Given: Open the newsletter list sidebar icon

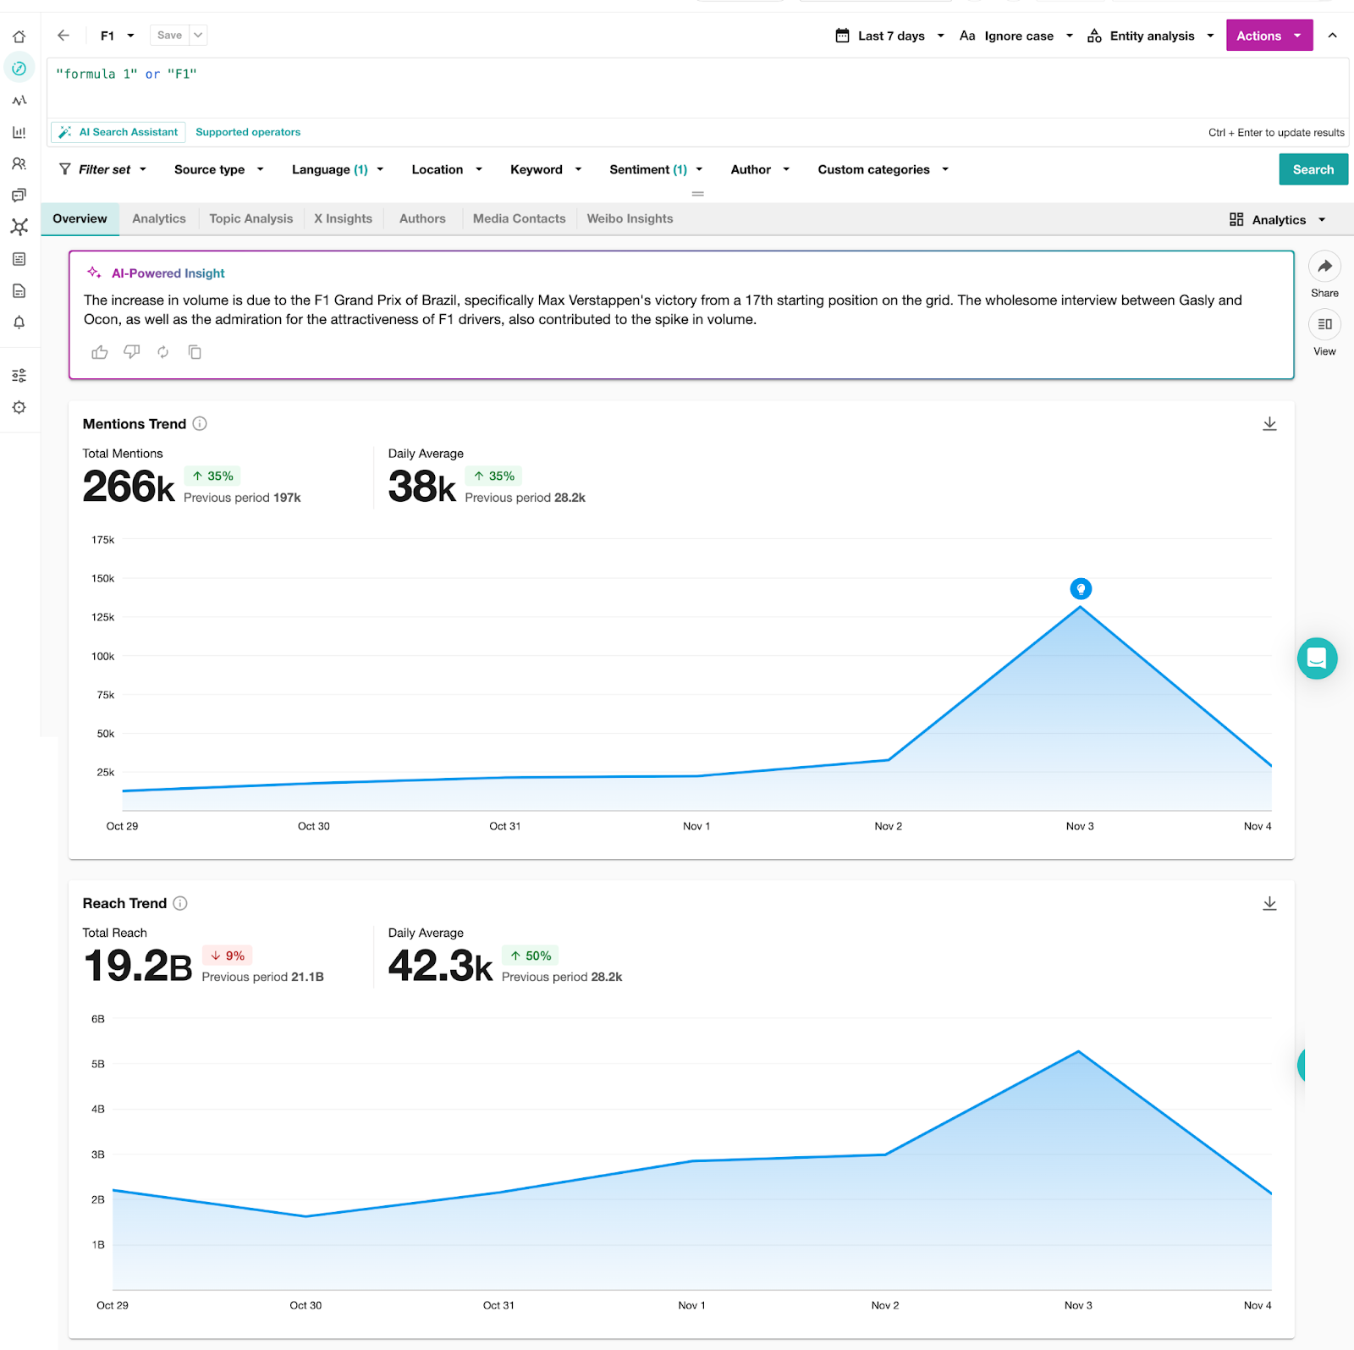Looking at the screenshot, I should tap(19, 259).
